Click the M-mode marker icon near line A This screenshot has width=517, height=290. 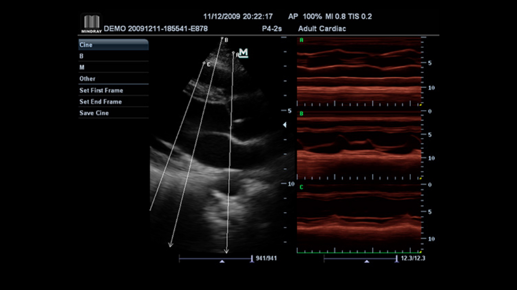tap(244, 53)
